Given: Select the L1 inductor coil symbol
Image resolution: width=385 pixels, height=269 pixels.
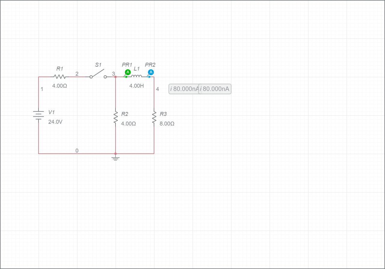Looking at the screenshot, I should pos(137,76).
